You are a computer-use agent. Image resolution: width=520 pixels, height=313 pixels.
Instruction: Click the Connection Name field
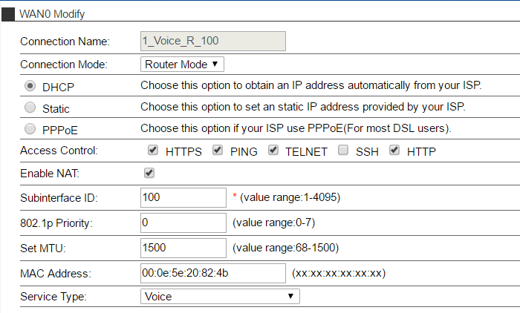click(x=213, y=42)
